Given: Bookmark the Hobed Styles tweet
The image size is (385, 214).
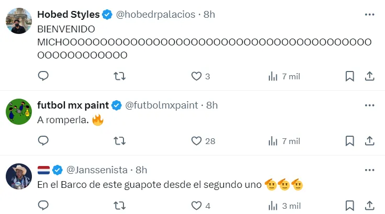Looking at the screenshot, I should (x=350, y=76).
